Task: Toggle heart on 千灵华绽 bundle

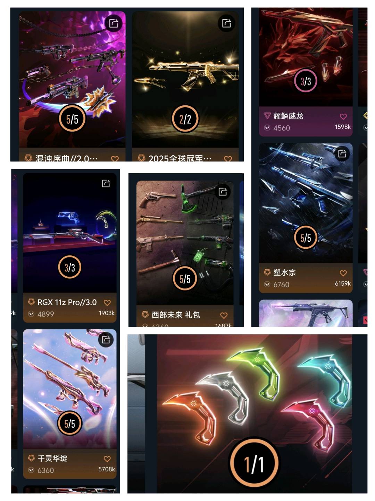Action: point(107,459)
